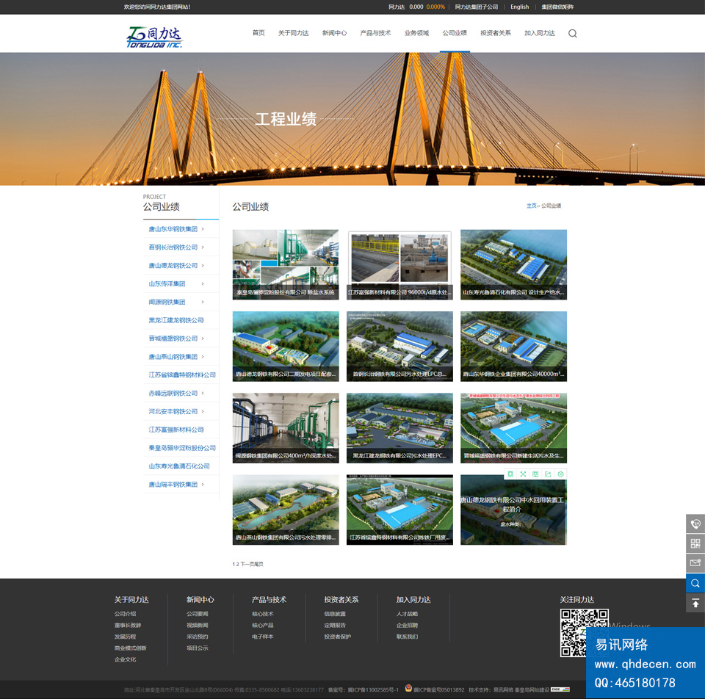Switch the site to English
Viewport: 705px width, 699px height.
tap(520, 7)
